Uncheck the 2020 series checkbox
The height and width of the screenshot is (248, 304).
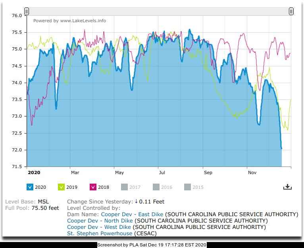(x=30, y=187)
